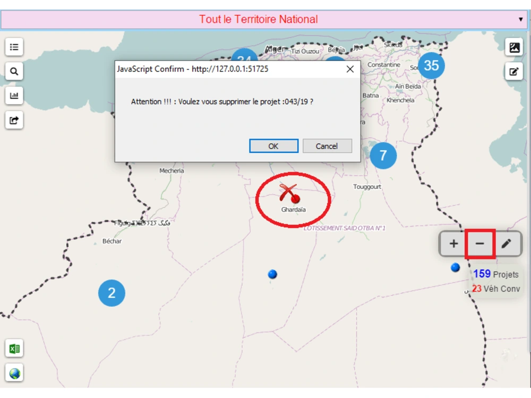This screenshot has height=398, width=531.
Task: Open the search tool icon
Action: [x=14, y=72]
